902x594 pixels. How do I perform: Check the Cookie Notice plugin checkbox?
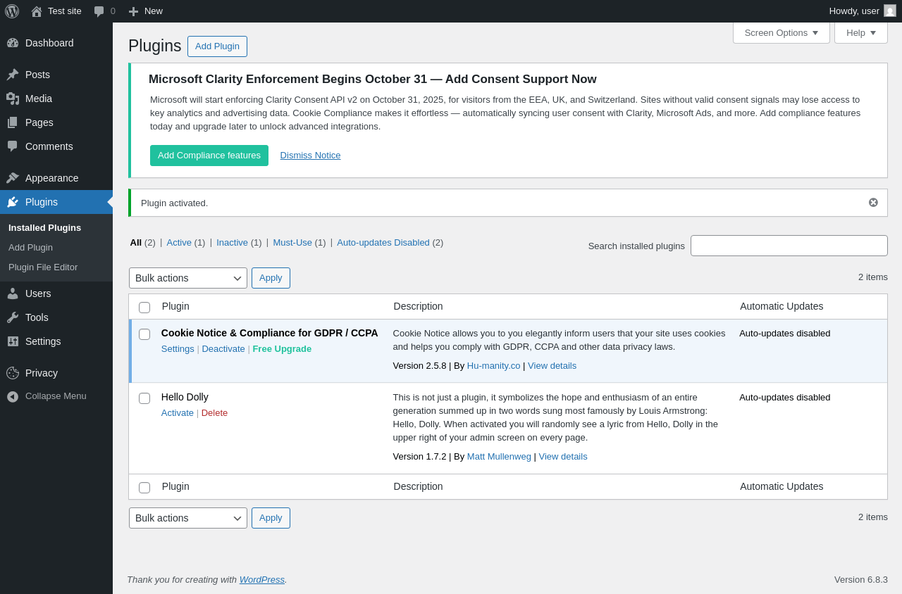tap(144, 334)
